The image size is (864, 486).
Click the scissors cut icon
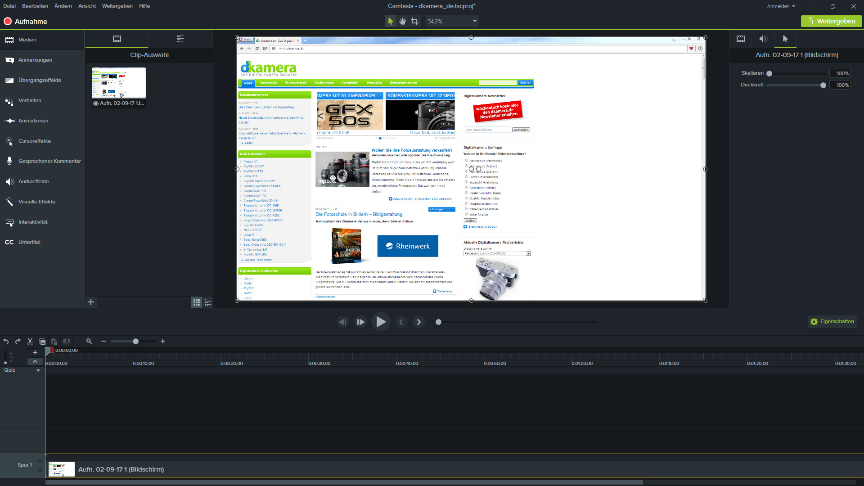click(x=30, y=342)
